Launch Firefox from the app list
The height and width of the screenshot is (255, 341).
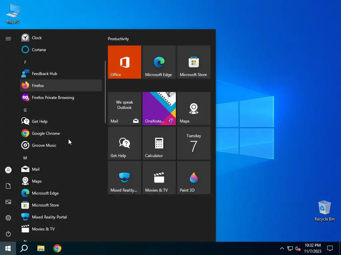point(61,85)
